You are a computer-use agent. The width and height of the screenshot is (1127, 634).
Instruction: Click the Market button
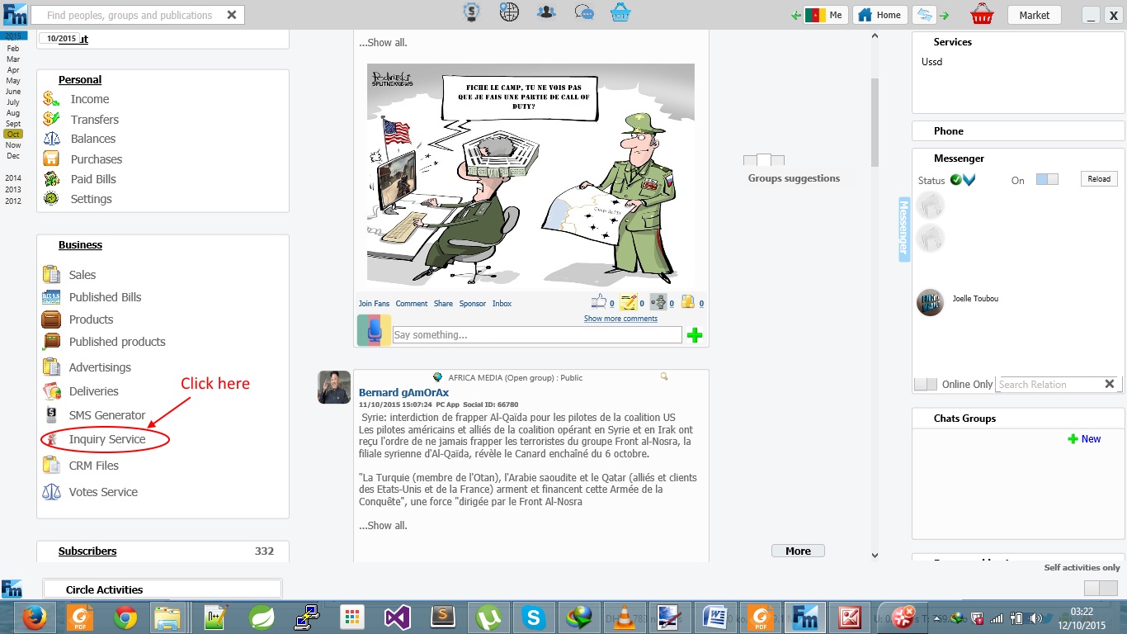point(1035,15)
